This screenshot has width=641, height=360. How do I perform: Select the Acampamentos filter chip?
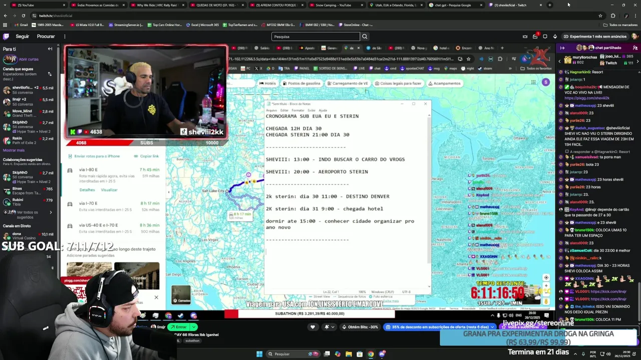click(444, 83)
